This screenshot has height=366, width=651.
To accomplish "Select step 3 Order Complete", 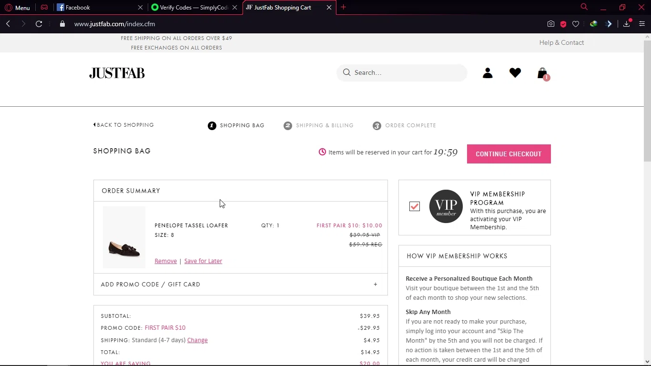I will click(404, 125).
